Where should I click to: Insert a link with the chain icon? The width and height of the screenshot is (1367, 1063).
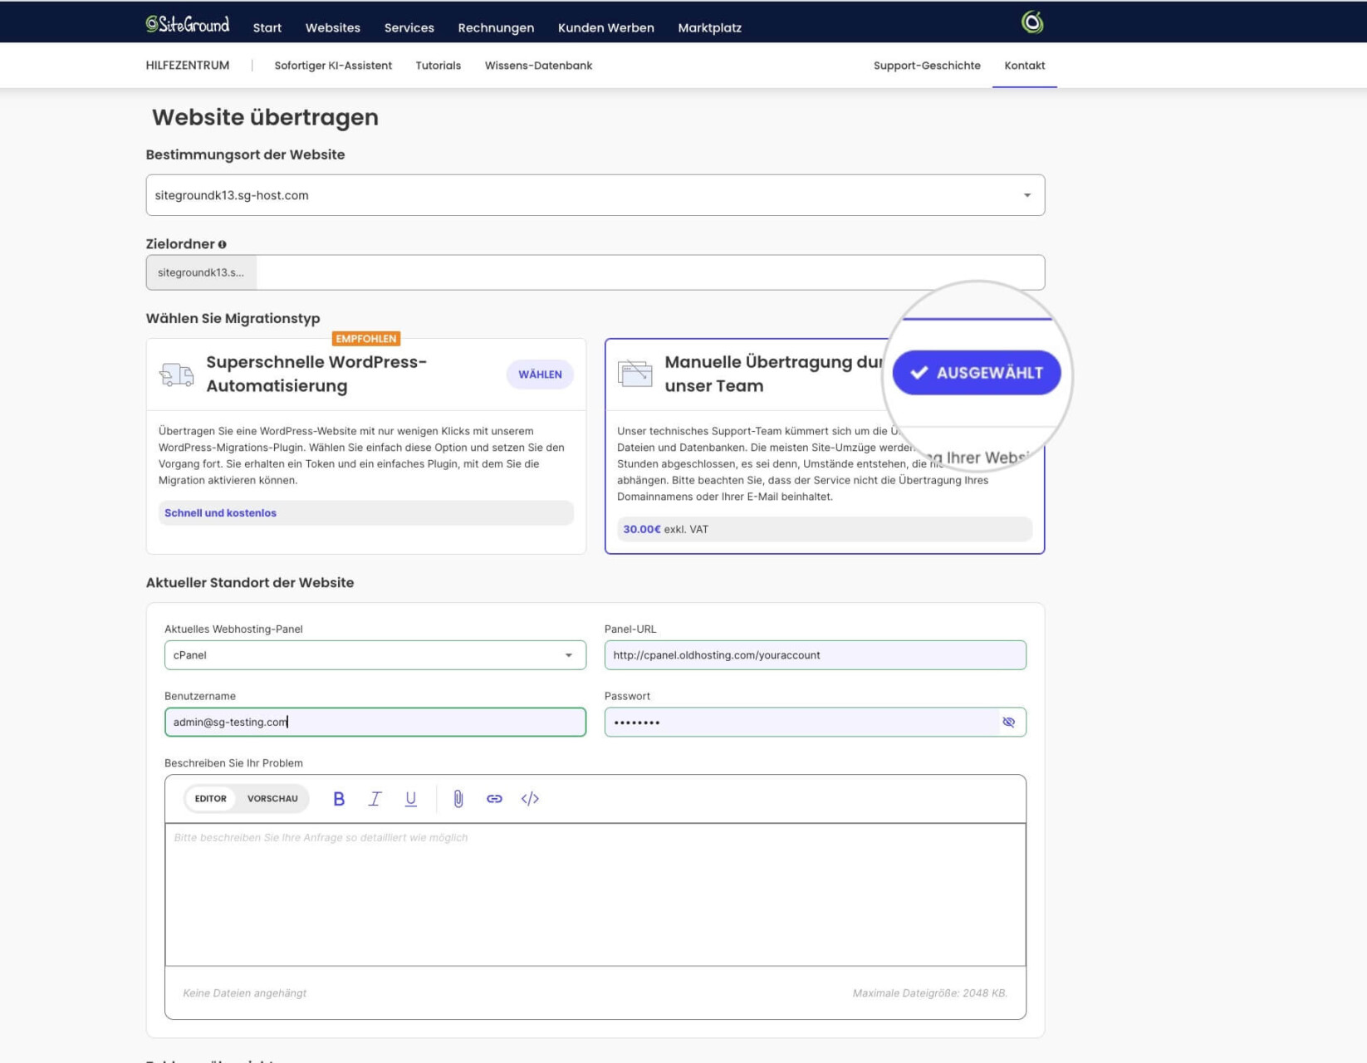(494, 799)
